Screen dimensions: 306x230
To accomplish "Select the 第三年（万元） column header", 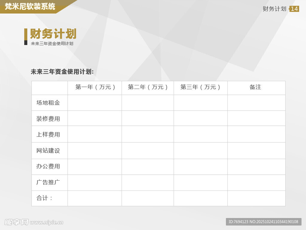I will pyautogui.click(x=200, y=87).
